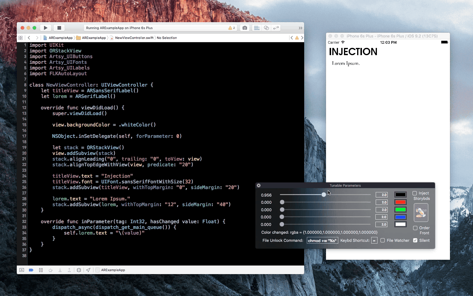This screenshot has width=473, height=296.
Task: Hide the debug area toggle icon
Action: pyautogui.click(x=22, y=270)
